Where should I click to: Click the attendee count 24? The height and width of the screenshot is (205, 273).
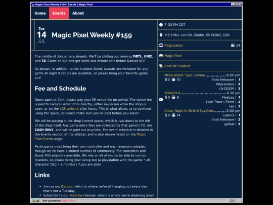pyautogui.click(x=238, y=46)
